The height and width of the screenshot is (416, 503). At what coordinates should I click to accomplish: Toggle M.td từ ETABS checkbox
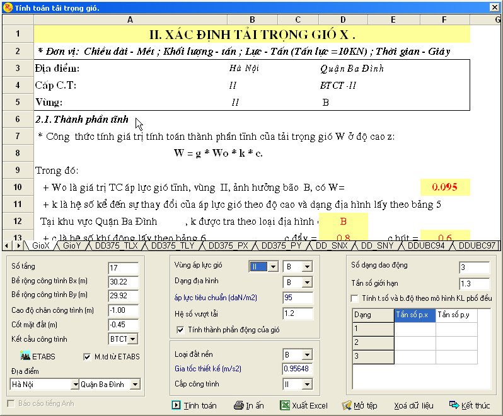(87, 357)
